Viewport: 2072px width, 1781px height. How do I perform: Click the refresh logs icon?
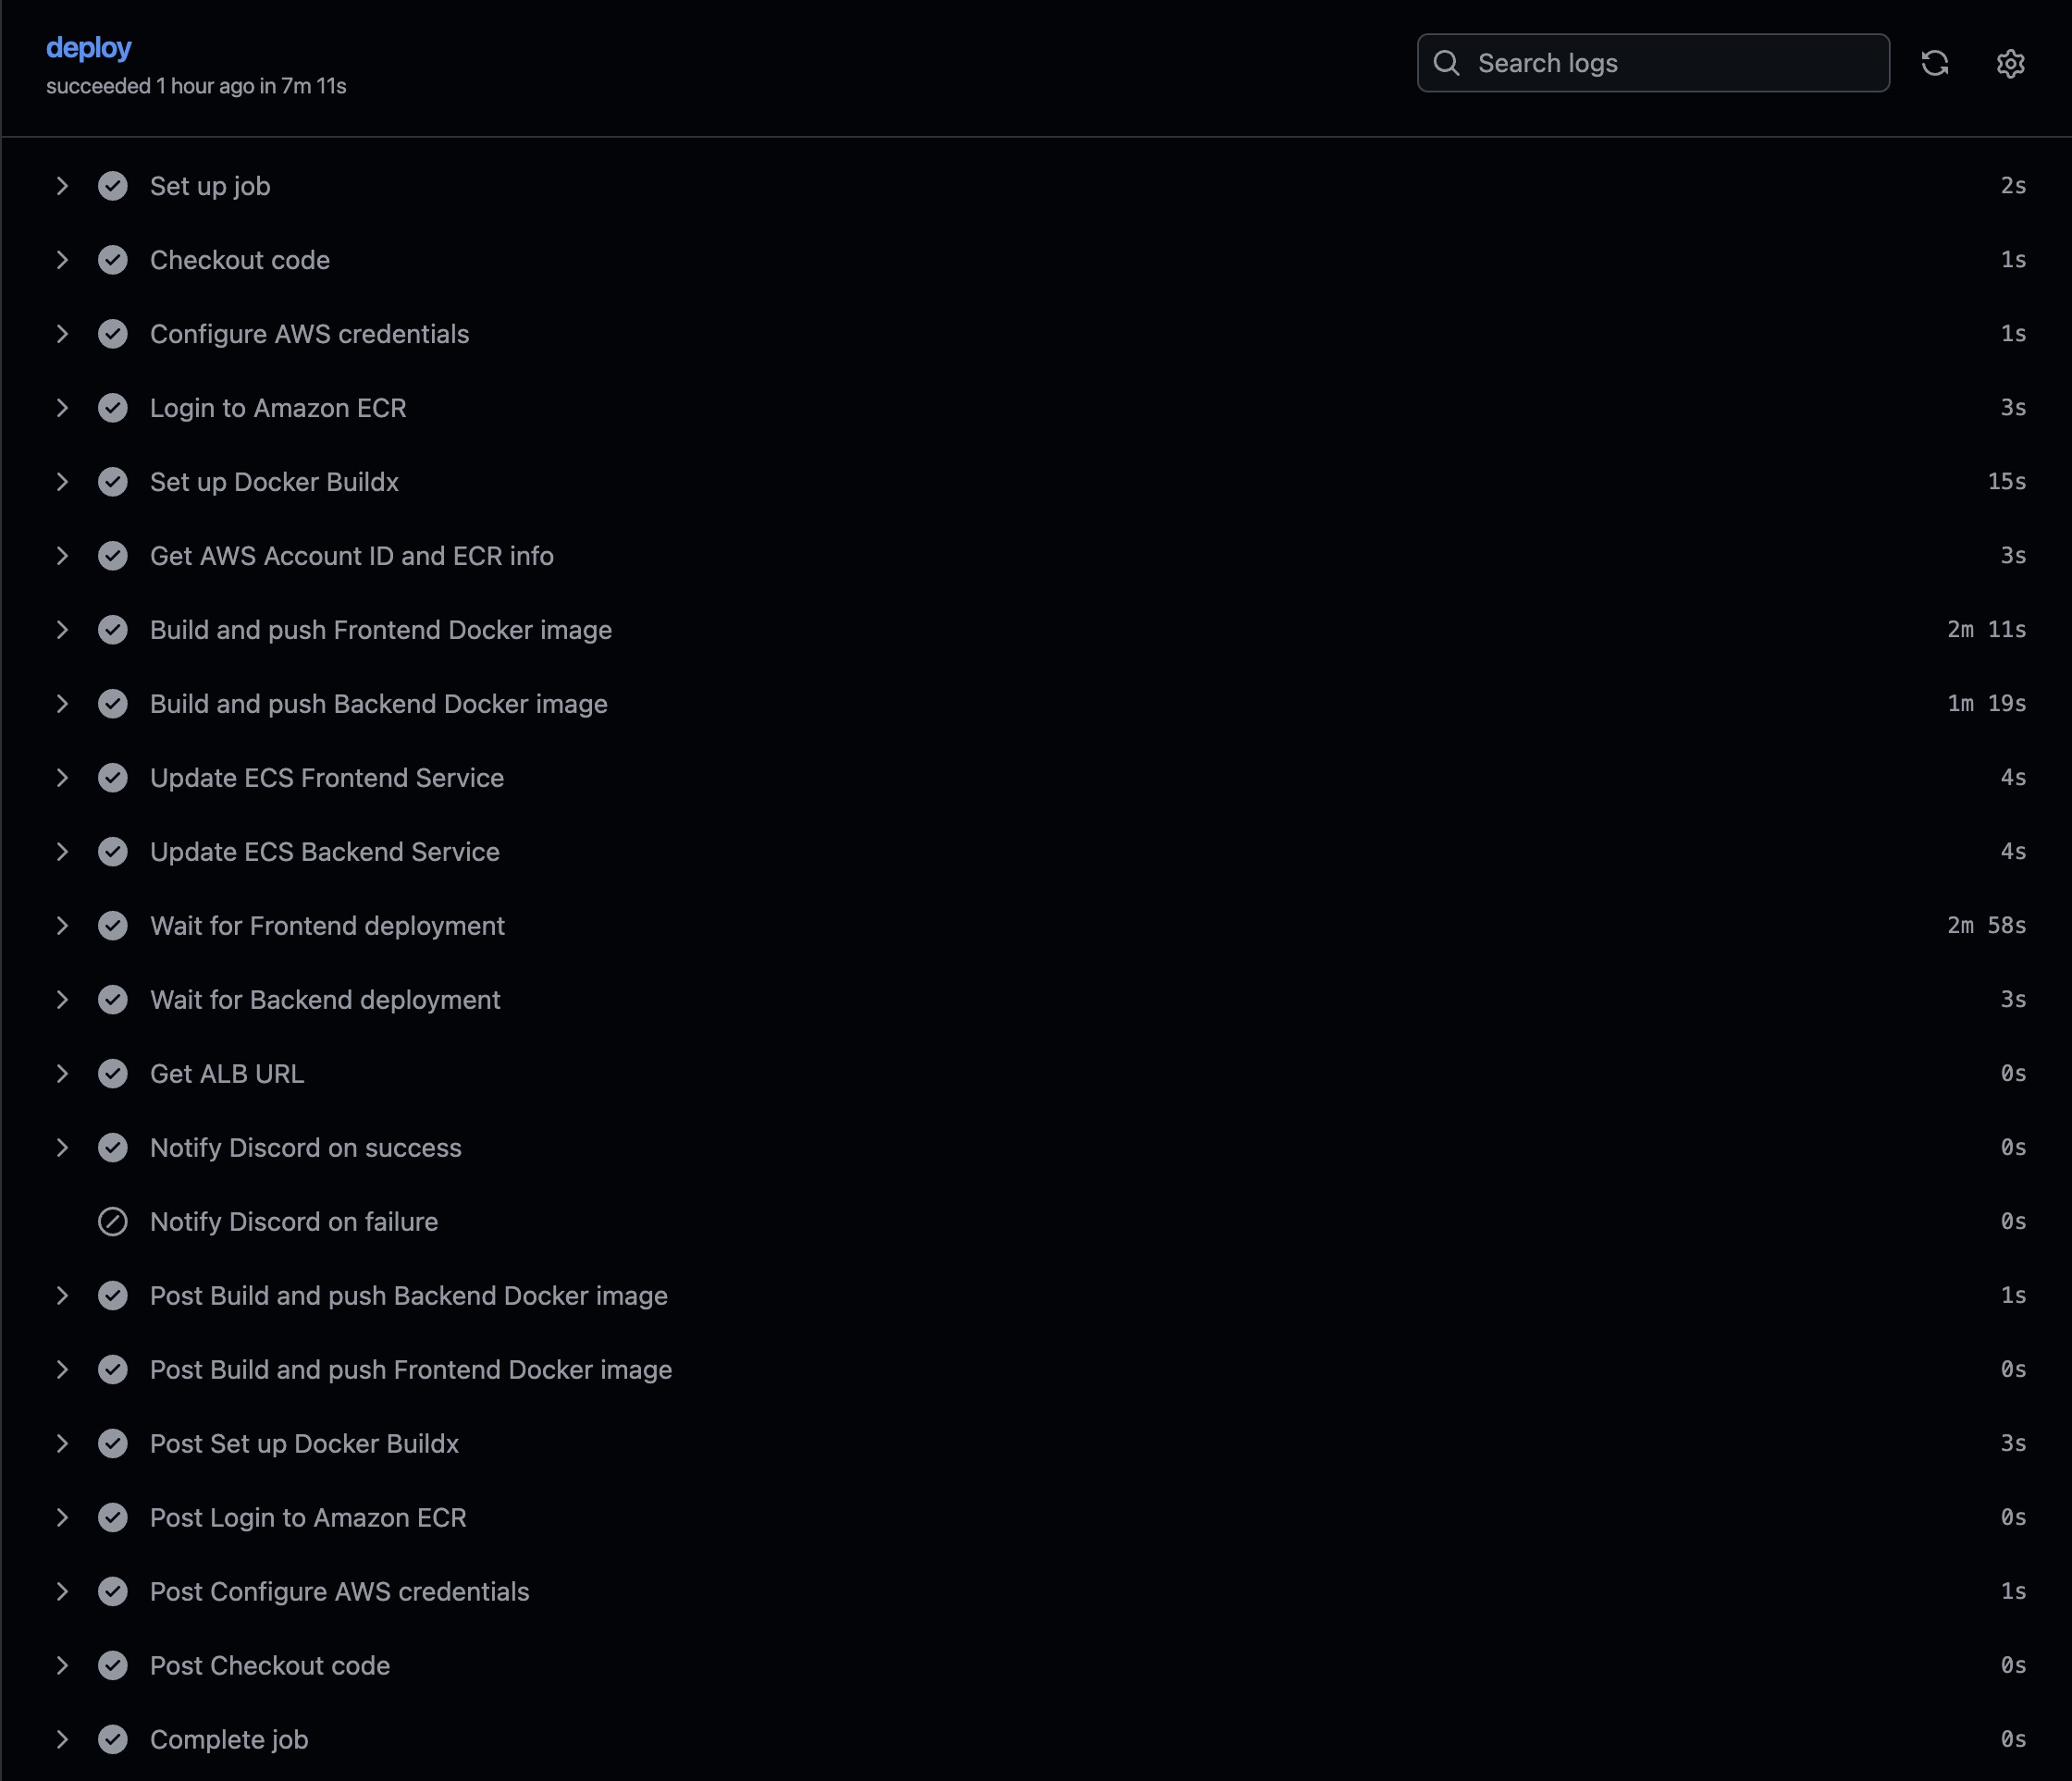tap(1934, 63)
